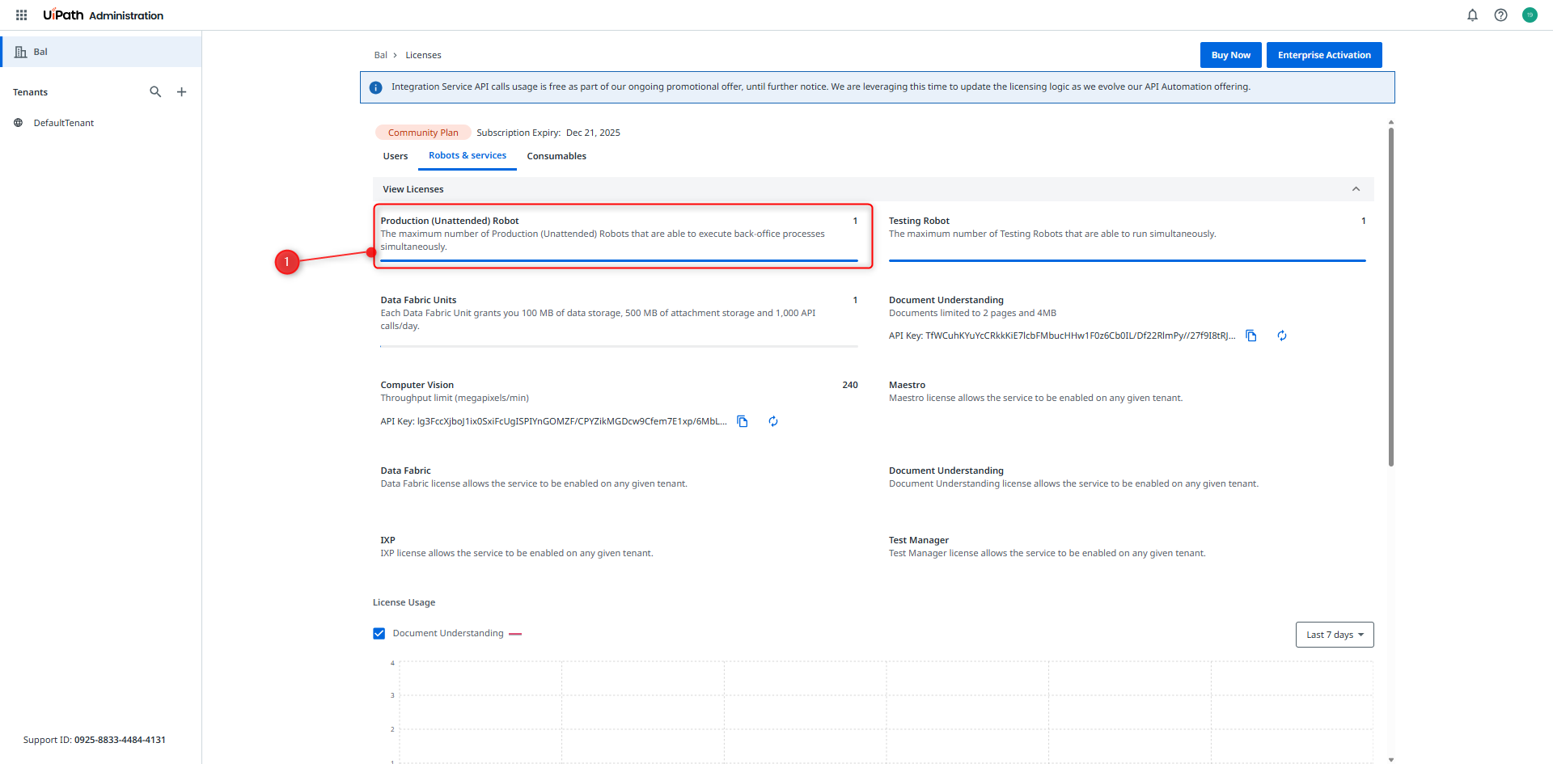Click the scrollbar down arrow

(1391, 759)
